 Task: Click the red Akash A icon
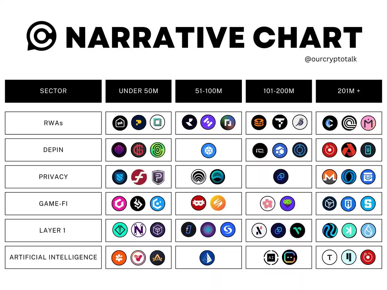click(x=349, y=150)
